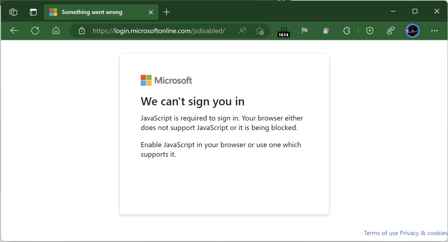Refresh the current page
This screenshot has width=448, height=242.
click(35, 31)
